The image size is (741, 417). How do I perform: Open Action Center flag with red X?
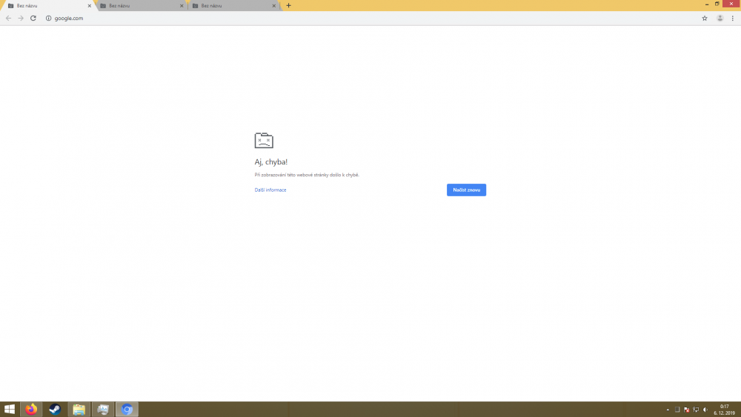click(x=687, y=410)
